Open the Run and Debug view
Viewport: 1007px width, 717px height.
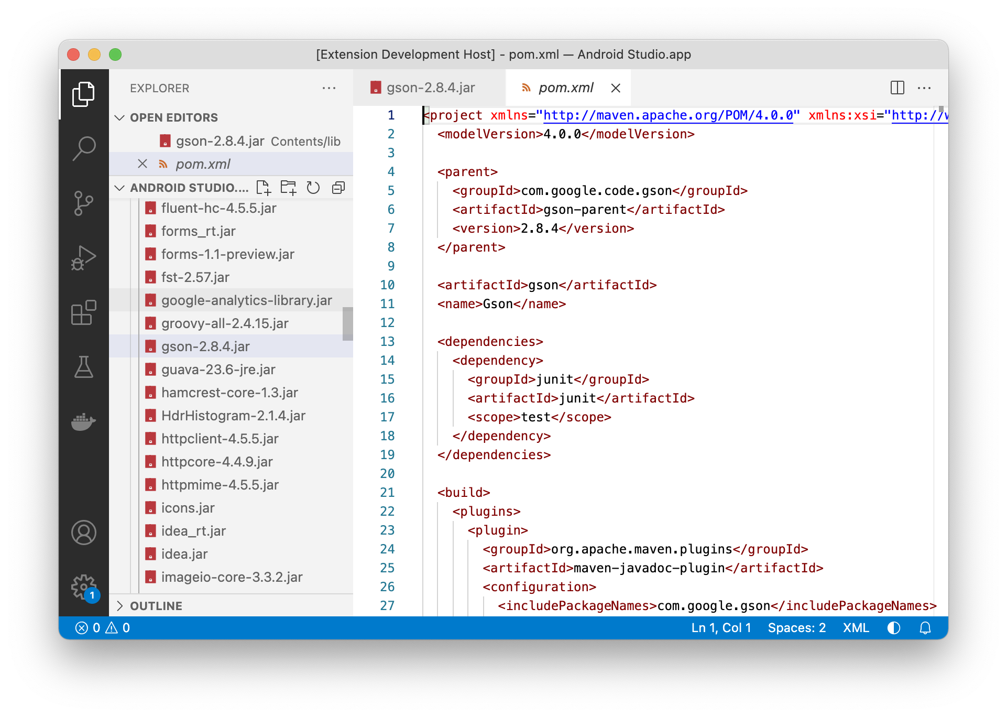[x=84, y=257]
